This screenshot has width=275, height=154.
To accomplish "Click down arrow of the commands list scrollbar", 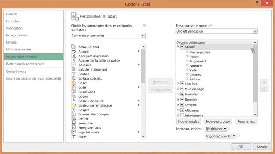I will click(x=143, y=136).
